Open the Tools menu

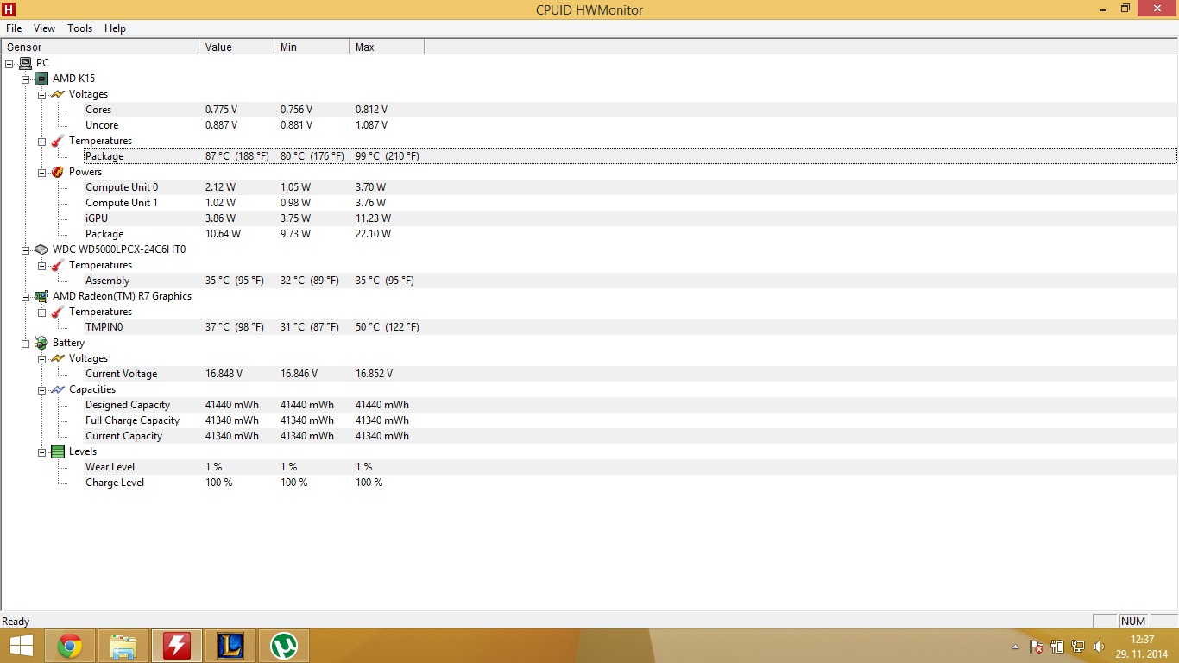79,28
